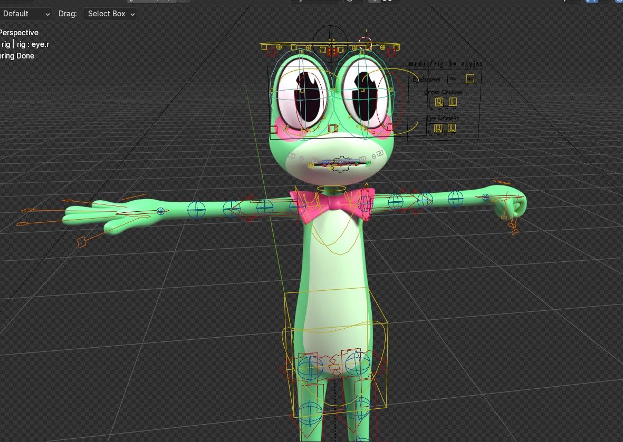Open the Default orientation dropdown
Screen dimensions: 623x442
(x=25, y=14)
